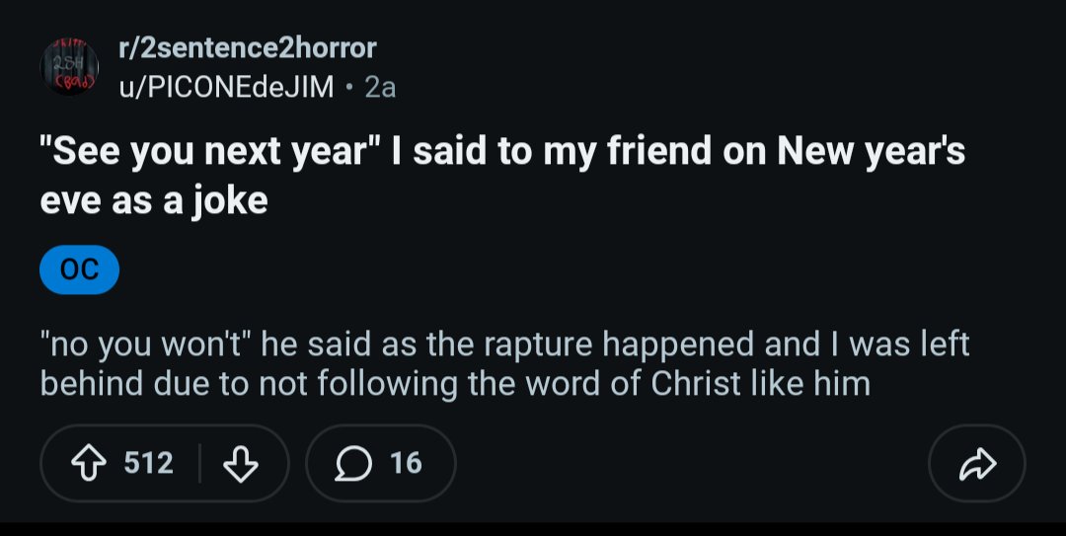
Task: Downvote the post with the down arrow
Action: click(241, 463)
